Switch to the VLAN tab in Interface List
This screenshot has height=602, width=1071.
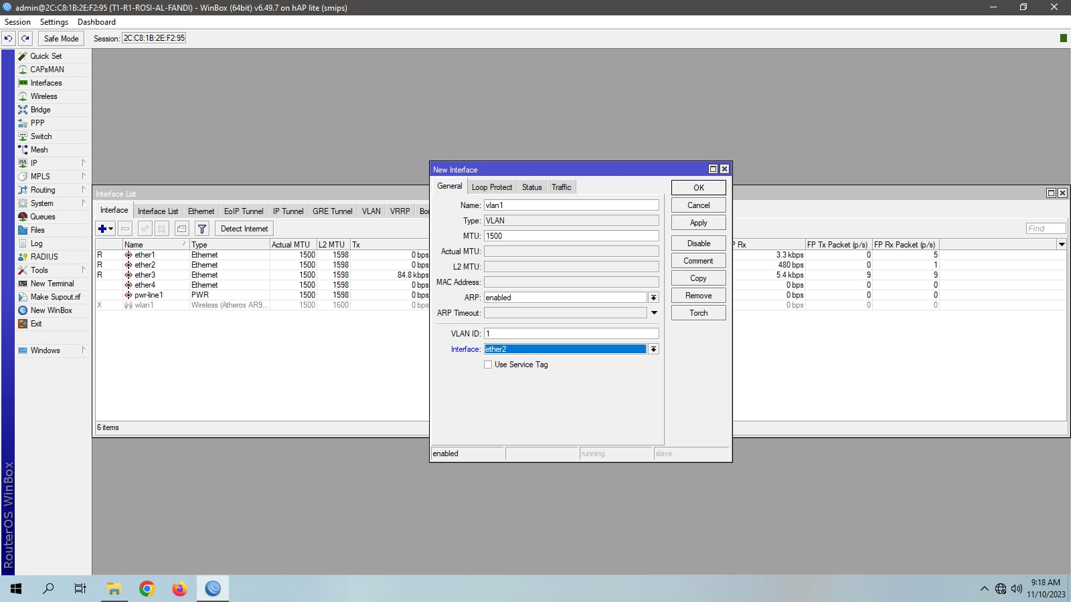(x=372, y=211)
